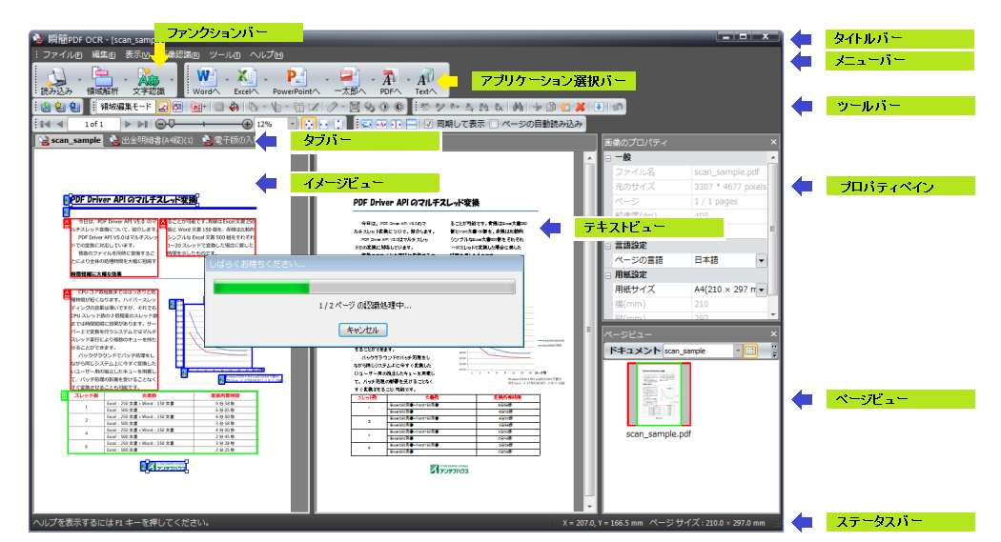The image size is (1001, 542).
Task: Toggle first view layout icon before 同期して表示
Action: (x=366, y=124)
